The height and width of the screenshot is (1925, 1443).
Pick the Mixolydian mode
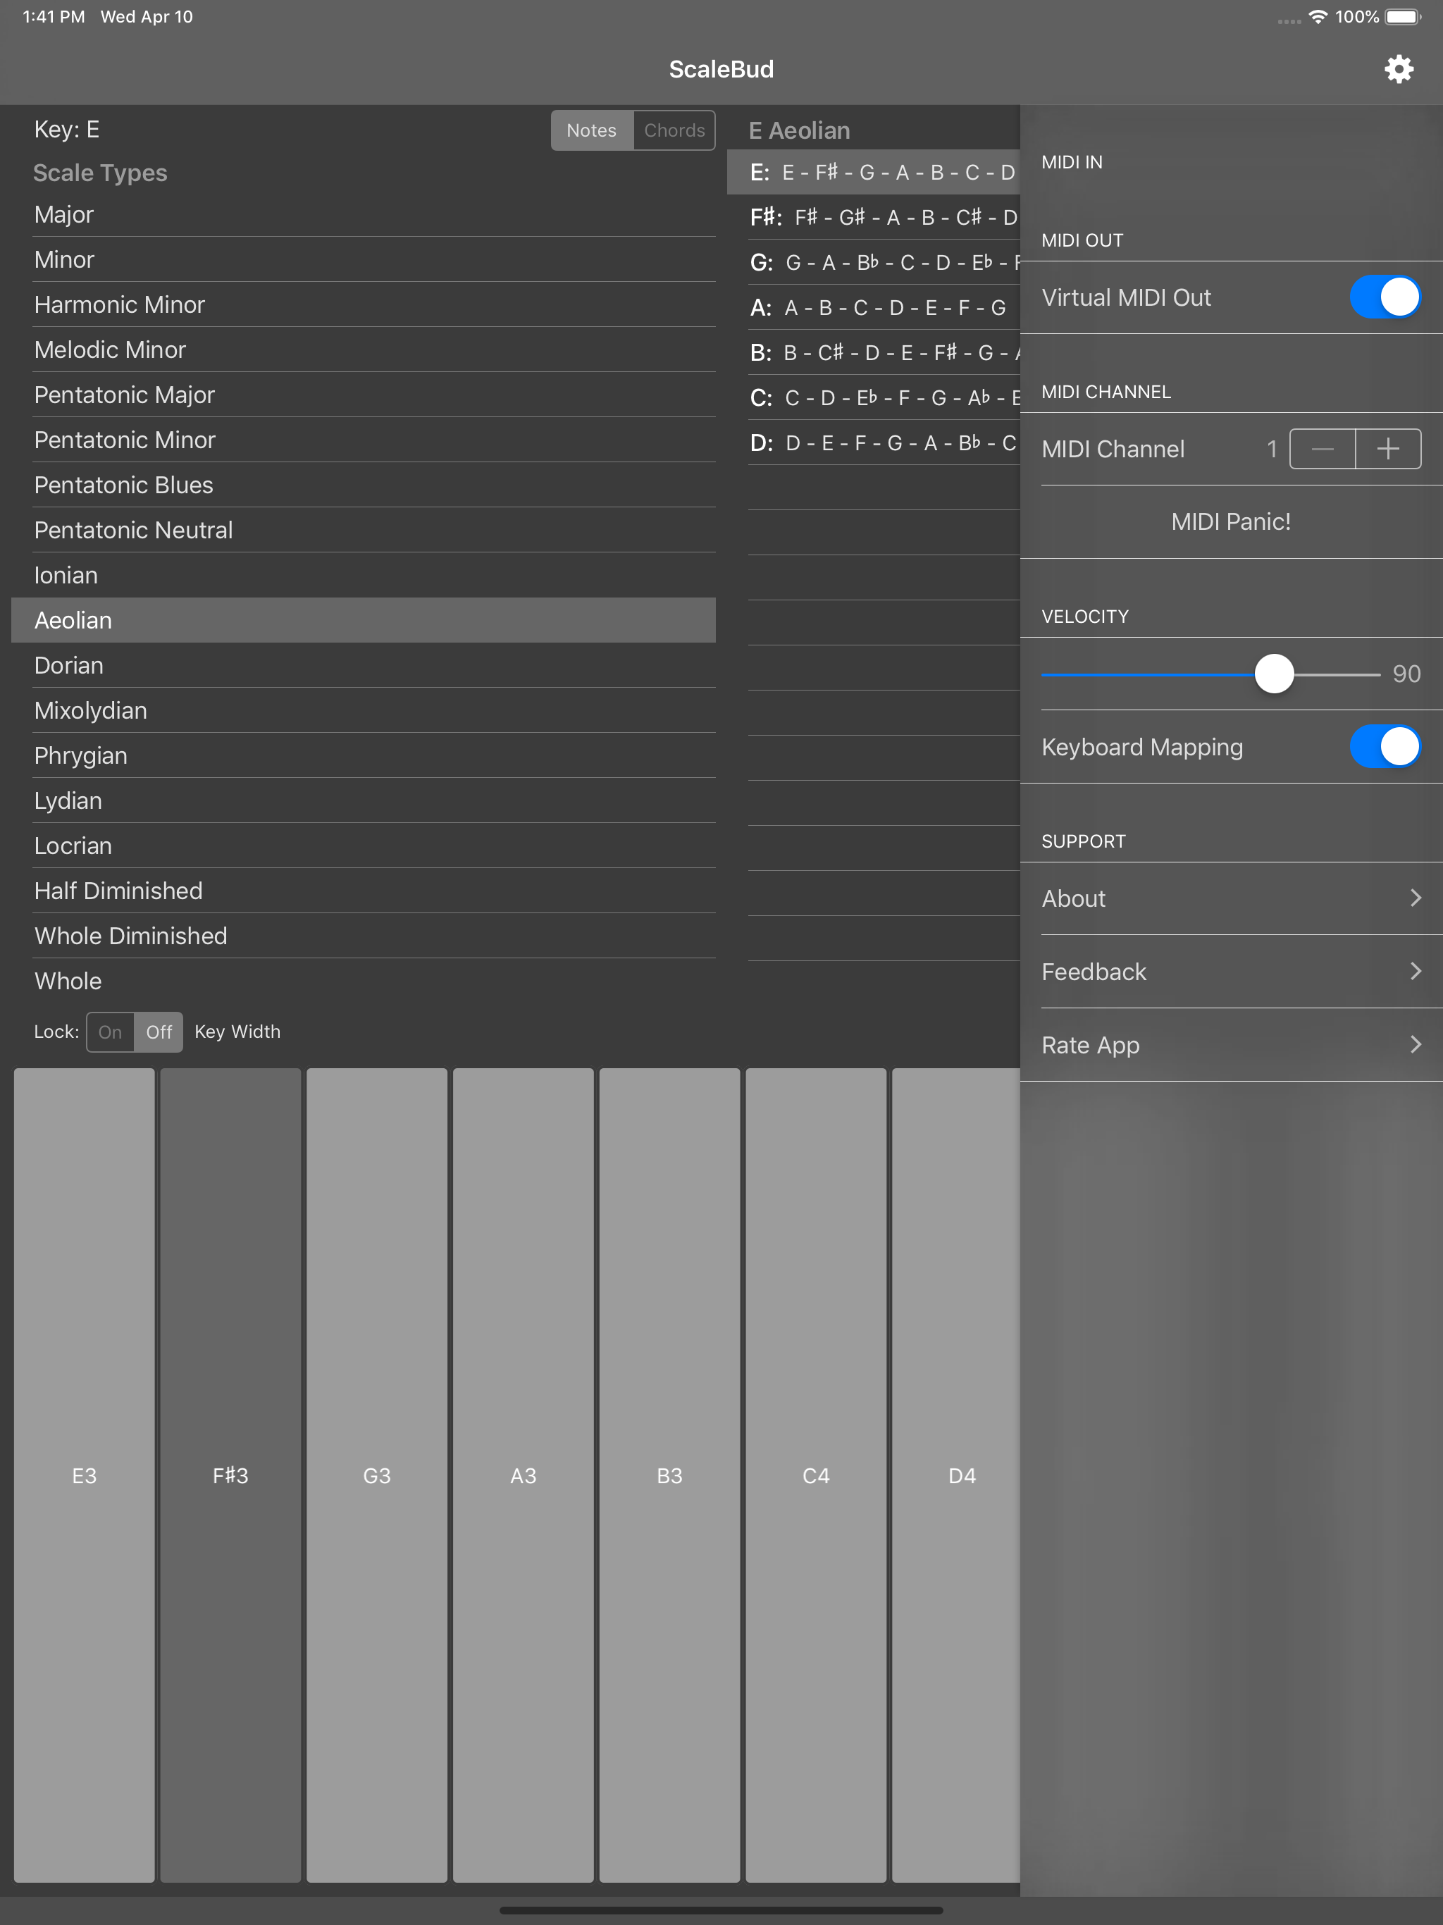[363, 711]
